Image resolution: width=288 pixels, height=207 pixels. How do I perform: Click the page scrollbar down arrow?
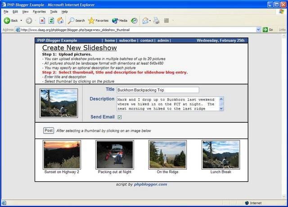283,197
